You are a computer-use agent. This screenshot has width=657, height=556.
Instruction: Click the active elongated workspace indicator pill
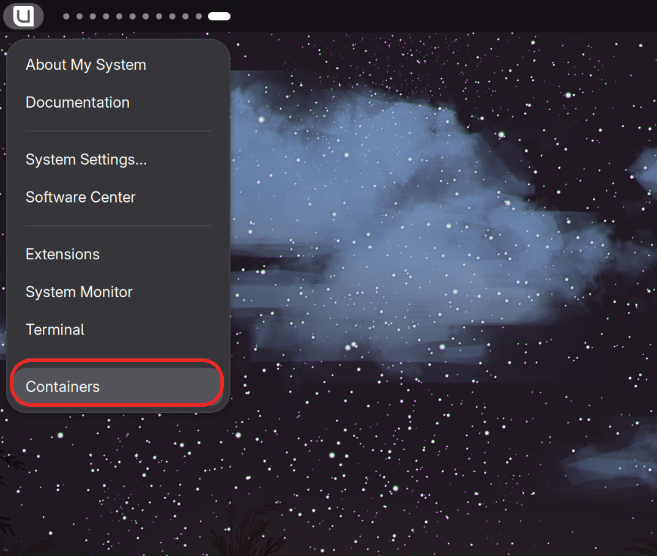click(x=219, y=17)
